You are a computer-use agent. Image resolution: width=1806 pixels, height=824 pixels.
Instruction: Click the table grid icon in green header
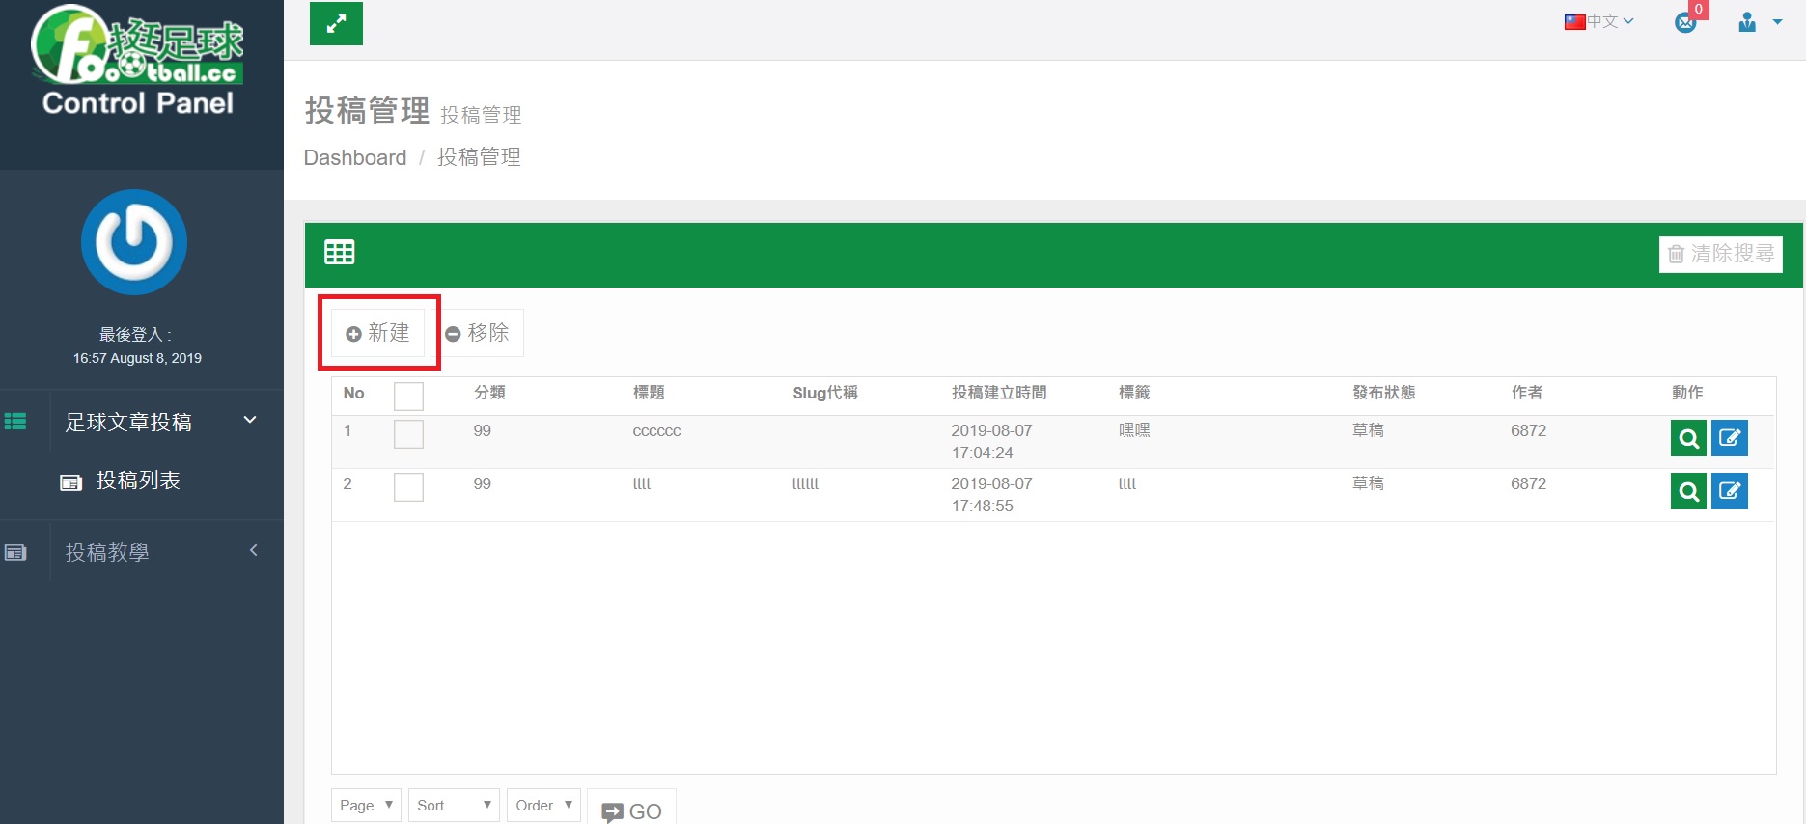tap(340, 253)
